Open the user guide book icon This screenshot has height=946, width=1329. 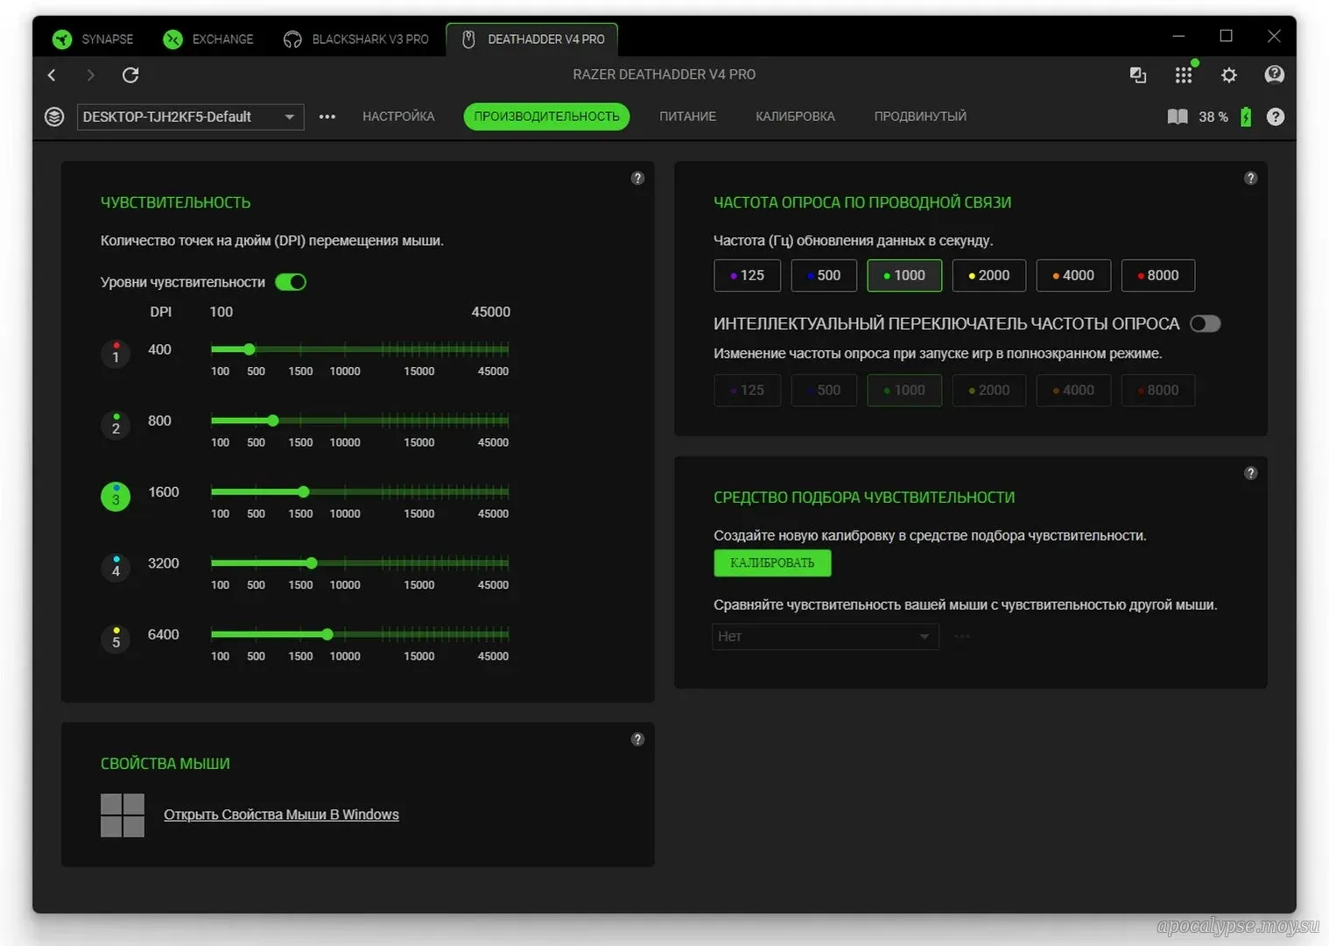click(x=1178, y=116)
